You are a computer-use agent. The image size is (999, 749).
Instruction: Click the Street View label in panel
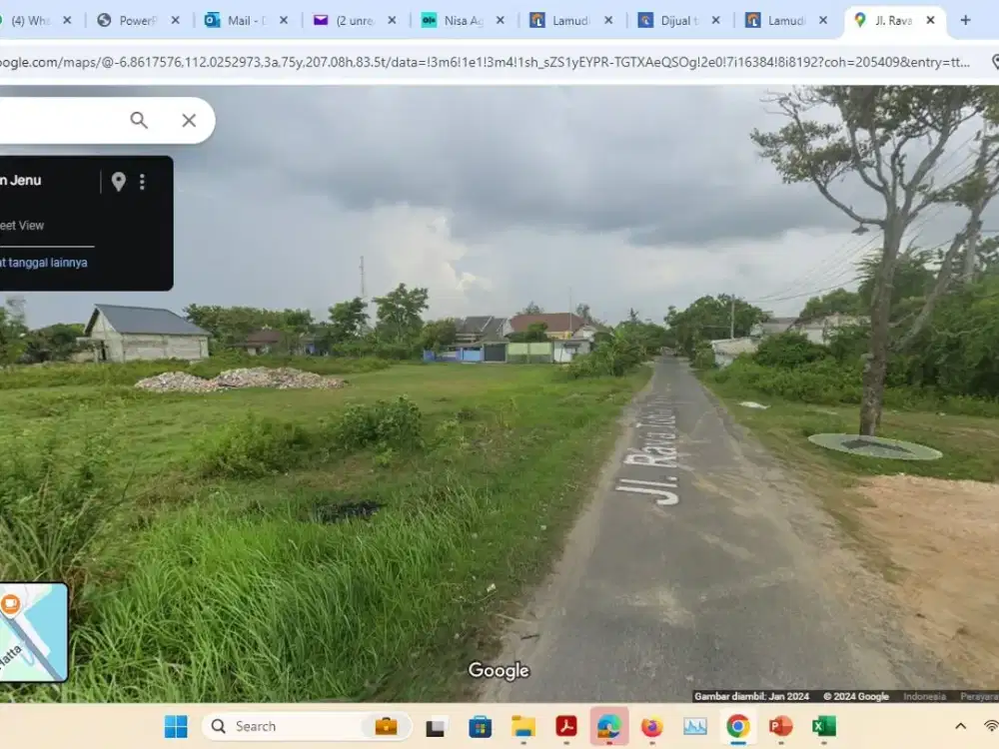pos(22,226)
